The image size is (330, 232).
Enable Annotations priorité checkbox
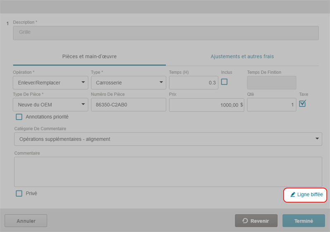(19, 117)
